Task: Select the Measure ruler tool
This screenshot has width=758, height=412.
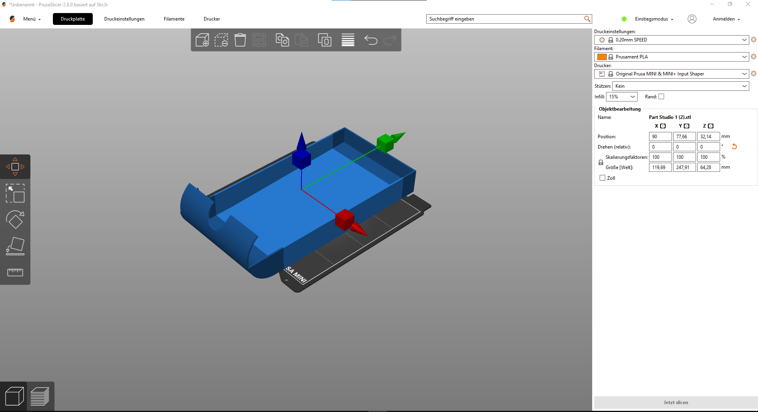Action: pos(15,272)
